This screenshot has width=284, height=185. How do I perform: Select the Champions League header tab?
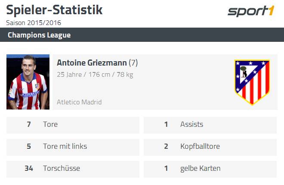(x=39, y=35)
